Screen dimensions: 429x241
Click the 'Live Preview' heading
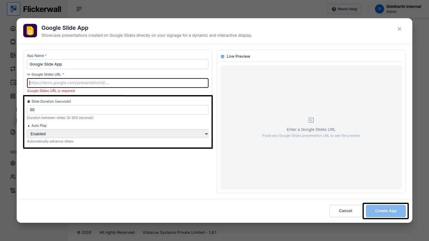click(x=238, y=56)
